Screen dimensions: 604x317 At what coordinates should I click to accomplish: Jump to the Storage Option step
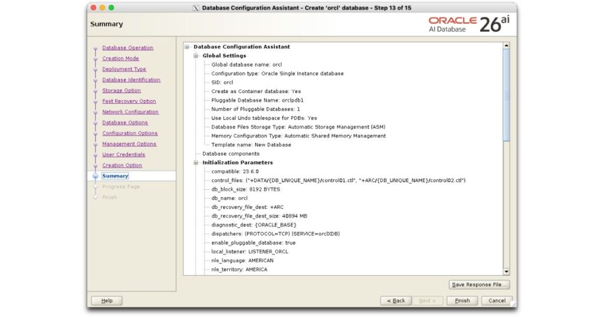point(122,90)
